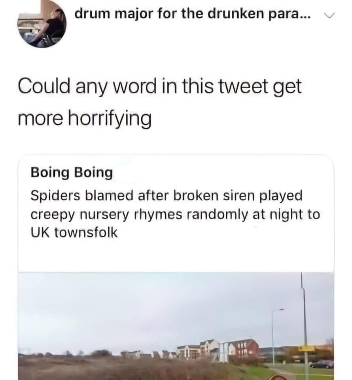
Task: Click the blank area below the quoted headline
Action: coord(176,255)
